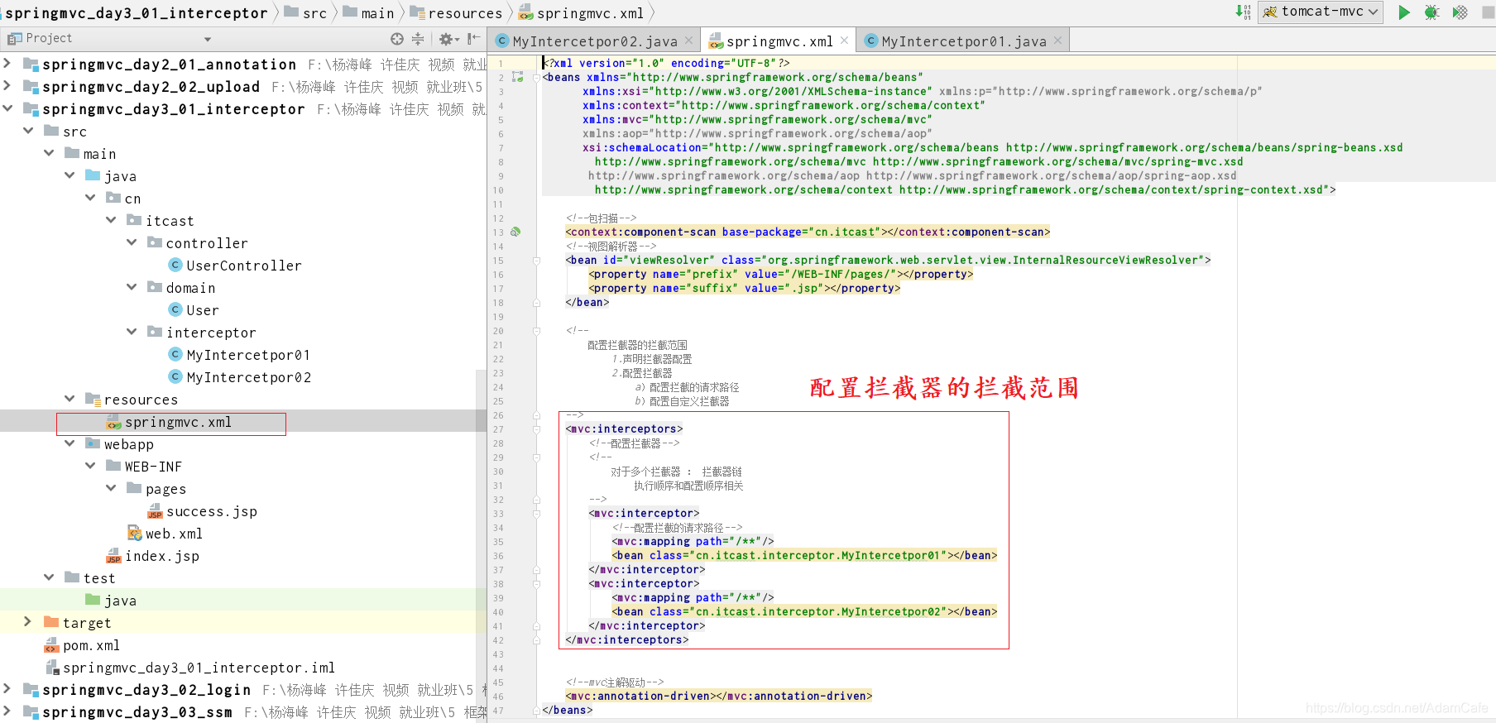Select index.jsp under webapp
The height and width of the screenshot is (723, 1496).
coord(162,557)
